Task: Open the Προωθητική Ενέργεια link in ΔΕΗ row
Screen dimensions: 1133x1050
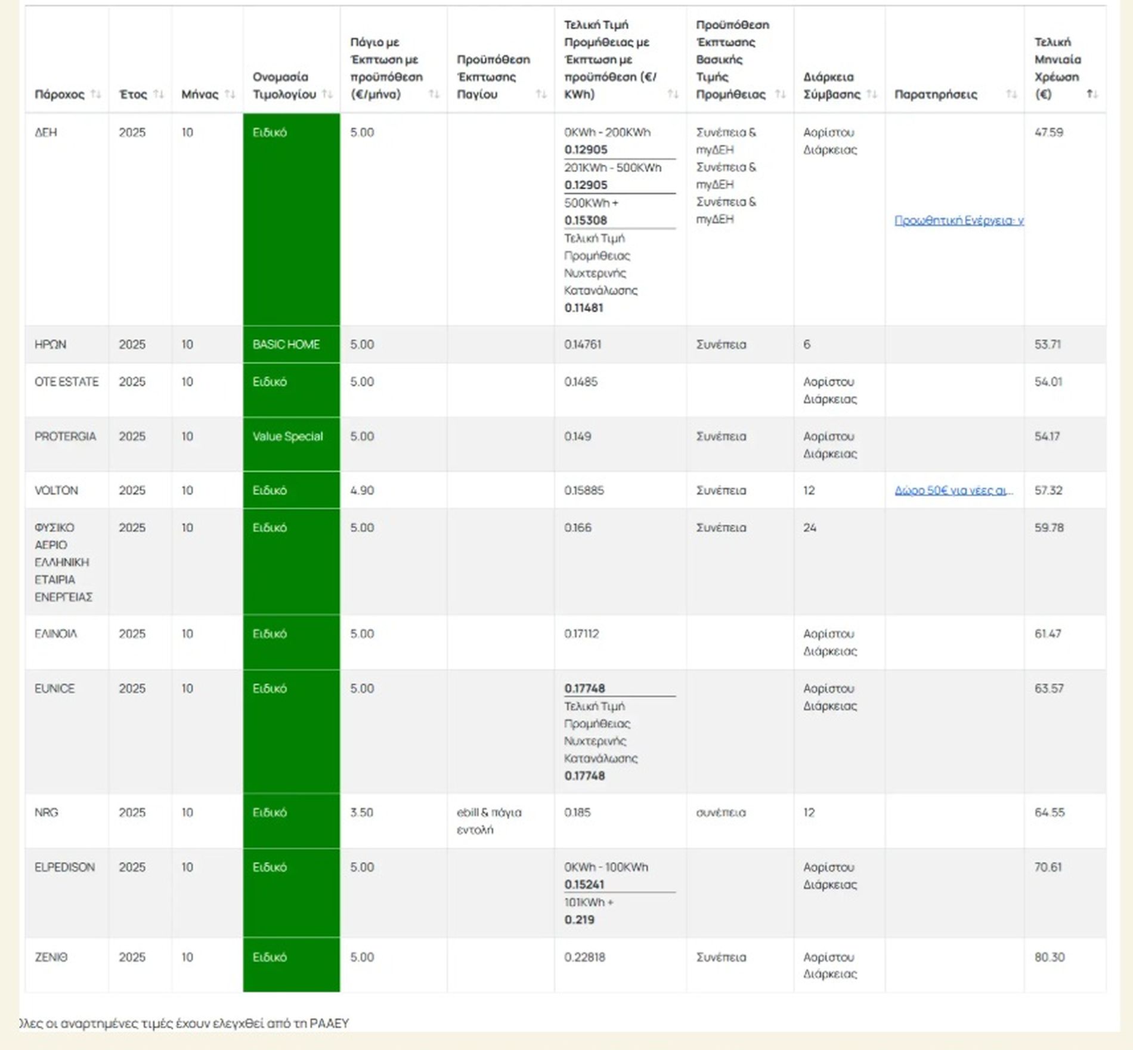Action: tap(959, 221)
